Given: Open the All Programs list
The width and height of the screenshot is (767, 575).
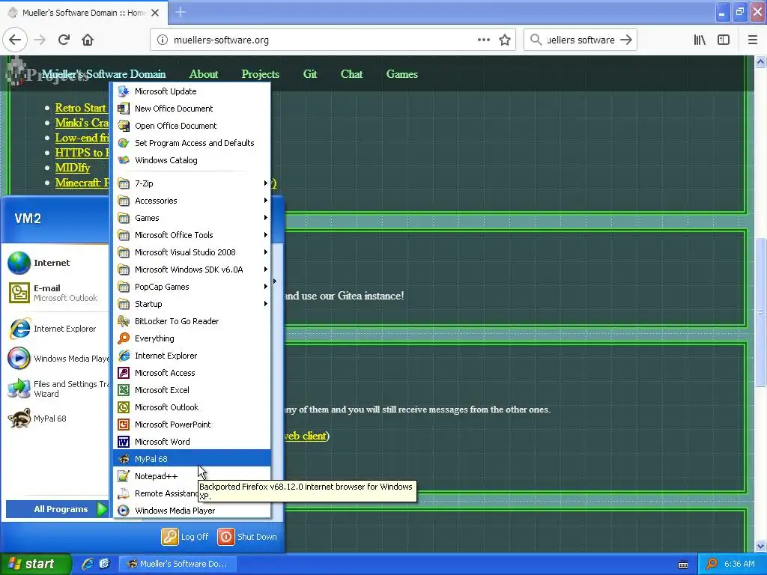Looking at the screenshot, I should tap(57, 509).
